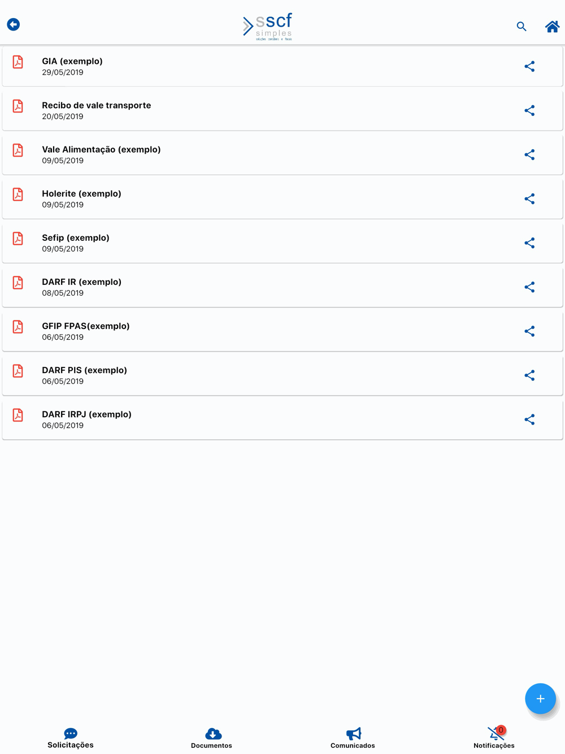Share the GIA (exemplo) document
This screenshot has height=754, width=565.
[529, 67]
